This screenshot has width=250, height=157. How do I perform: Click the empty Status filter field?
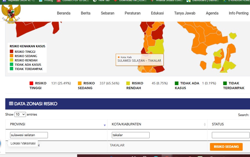[x=231, y=135]
